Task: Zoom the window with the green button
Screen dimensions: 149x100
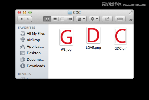Action: point(30,12)
